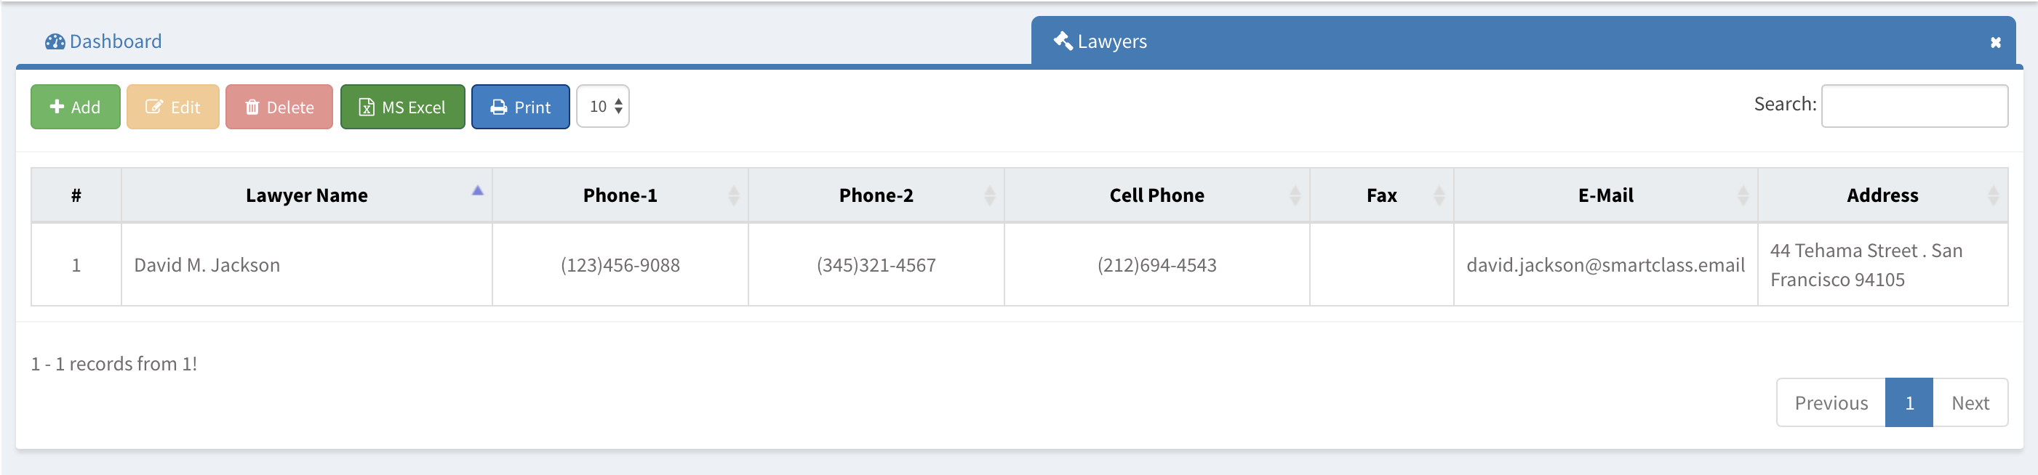
Task: Go to the Next page
Action: (x=1970, y=403)
